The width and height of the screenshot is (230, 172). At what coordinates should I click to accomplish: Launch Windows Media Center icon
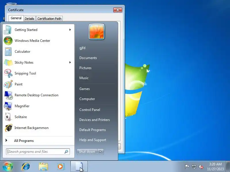(8, 41)
